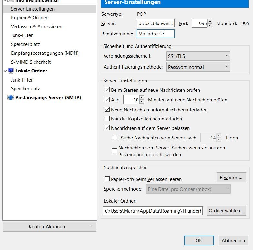Image resolution: width=253 pixels, height=250 pixels.
Task: Toggle 'Beim Starten auf neue Nachrichten prüfen'
Action: point(107,90)
